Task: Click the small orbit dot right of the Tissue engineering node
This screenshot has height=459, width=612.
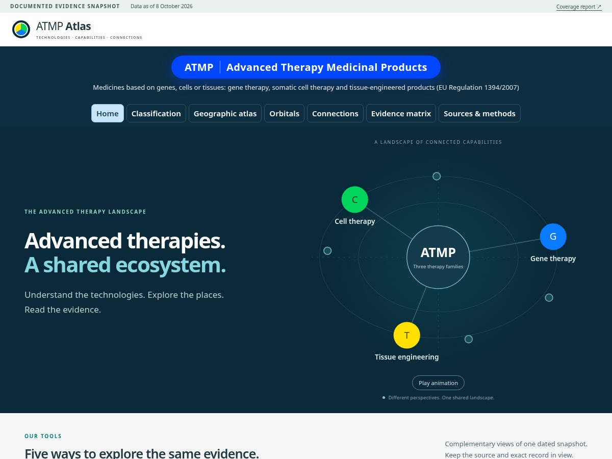Action: pos(469,339)
